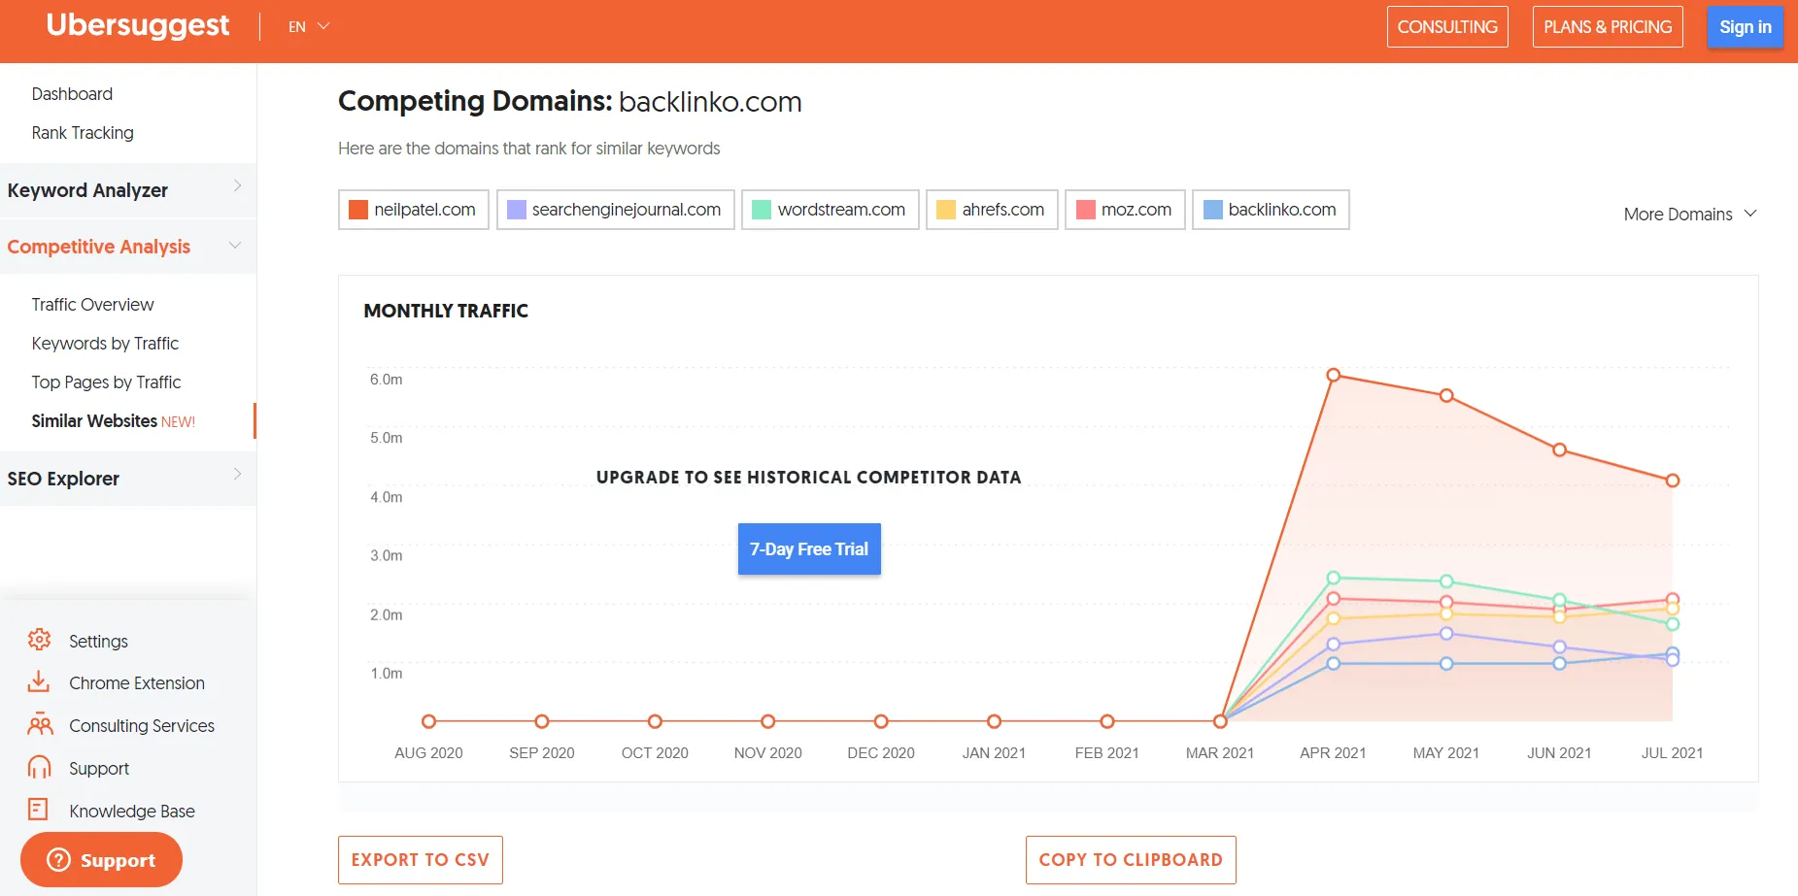Go to Rank Tracking page
1798x896 pixels.
tap(83, 133)
